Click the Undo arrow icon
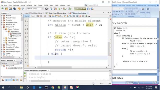 (x=19, y=9)
